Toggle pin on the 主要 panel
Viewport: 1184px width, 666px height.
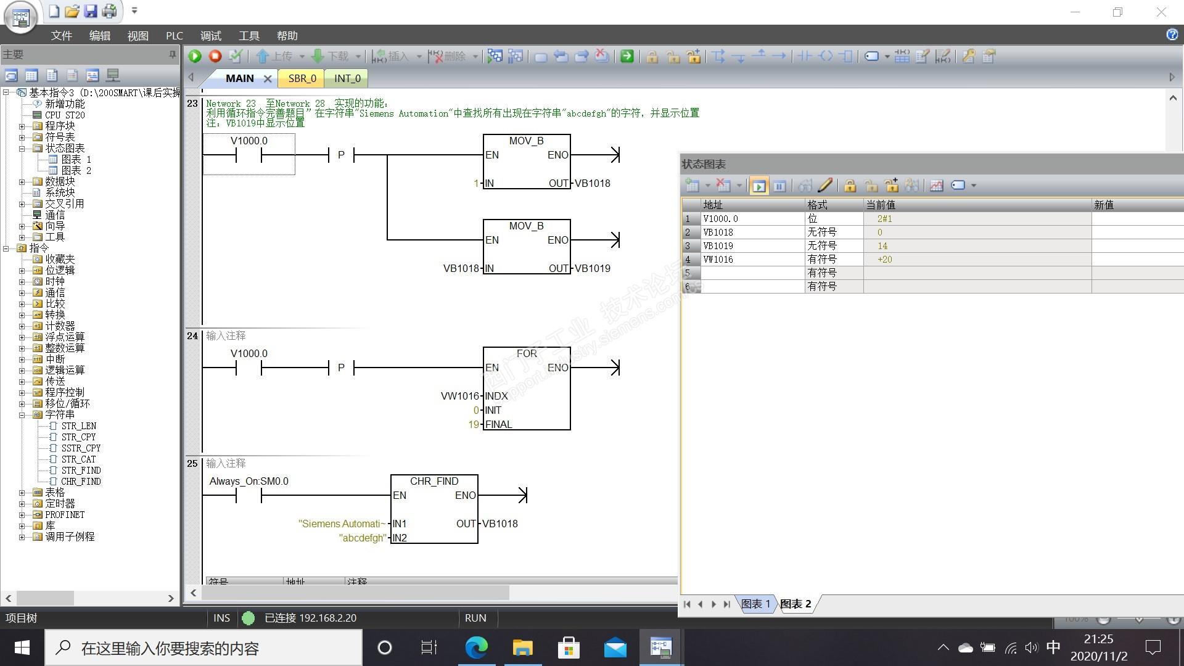pyautogui.click(x=172, y=54)
